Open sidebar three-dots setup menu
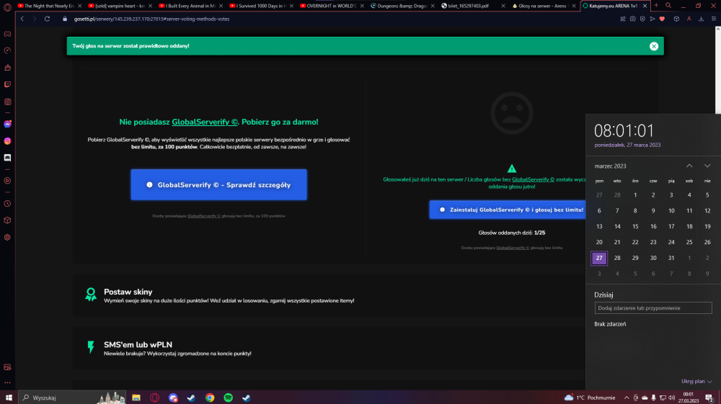The width and height of the screenshot is (721, 404). 7,382
